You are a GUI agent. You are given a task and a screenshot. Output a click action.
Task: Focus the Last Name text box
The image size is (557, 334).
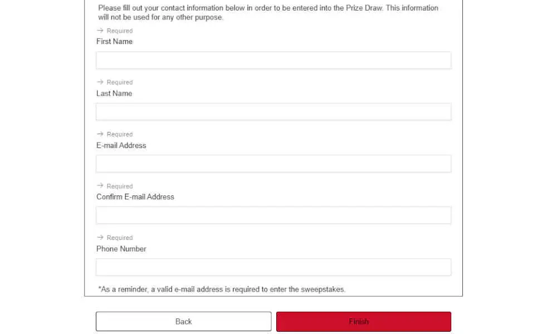pos(273,112)
